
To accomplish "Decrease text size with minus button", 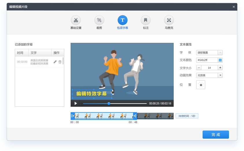I will click(x=199, y=68).
